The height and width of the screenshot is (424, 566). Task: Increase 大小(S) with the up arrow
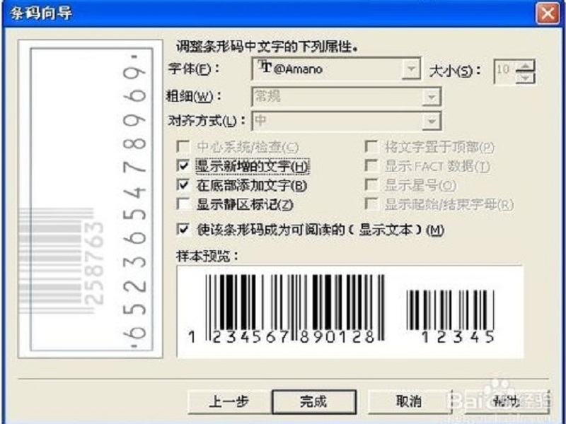525,65
